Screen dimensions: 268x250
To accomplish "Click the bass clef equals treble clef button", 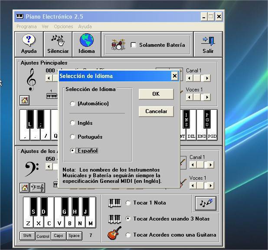I will (x=37, y=187).
